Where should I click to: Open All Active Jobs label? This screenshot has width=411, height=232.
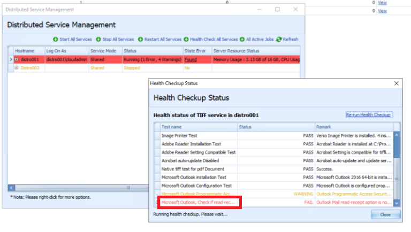(x=260, y=39)
